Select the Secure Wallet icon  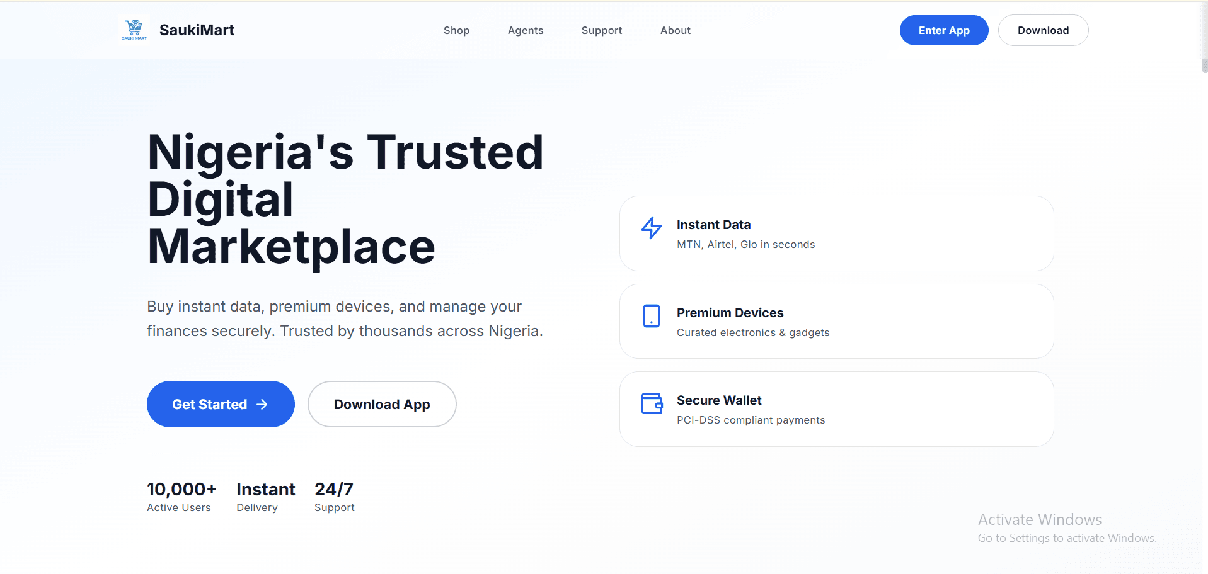click(x=651, y=403)
